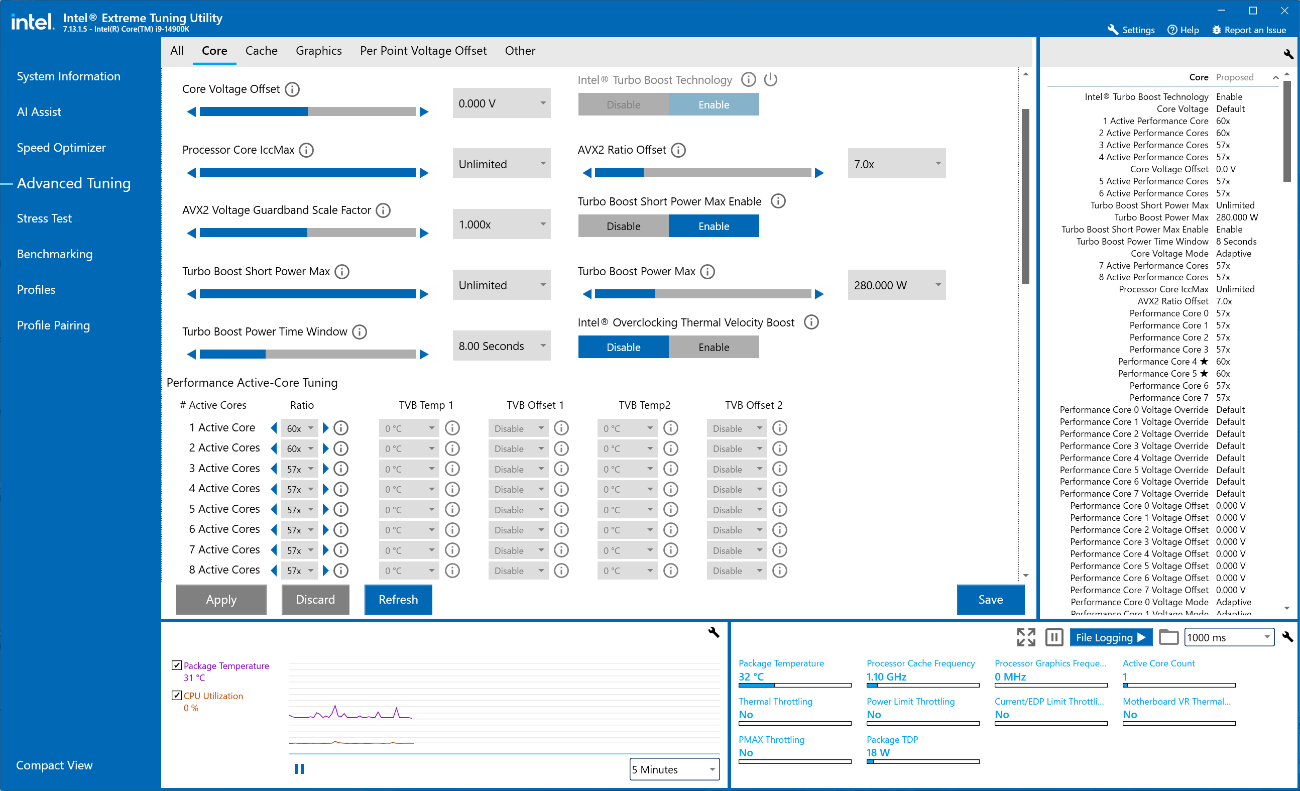Screen dimensions: 1300x791
Task: Click the Turbo Boost Technology power icon
Action: coord(770,80)
